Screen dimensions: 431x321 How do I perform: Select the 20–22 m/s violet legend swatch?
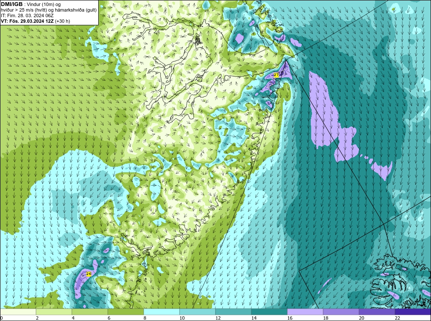[x=377, y=312]
